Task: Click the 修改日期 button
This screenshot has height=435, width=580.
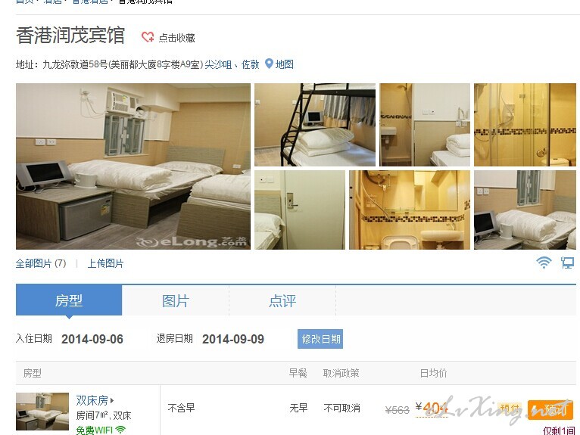Action: (x=320, y=339)
